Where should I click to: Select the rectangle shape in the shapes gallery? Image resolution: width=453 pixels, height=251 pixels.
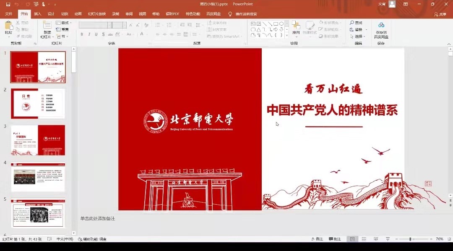(276, 23)
